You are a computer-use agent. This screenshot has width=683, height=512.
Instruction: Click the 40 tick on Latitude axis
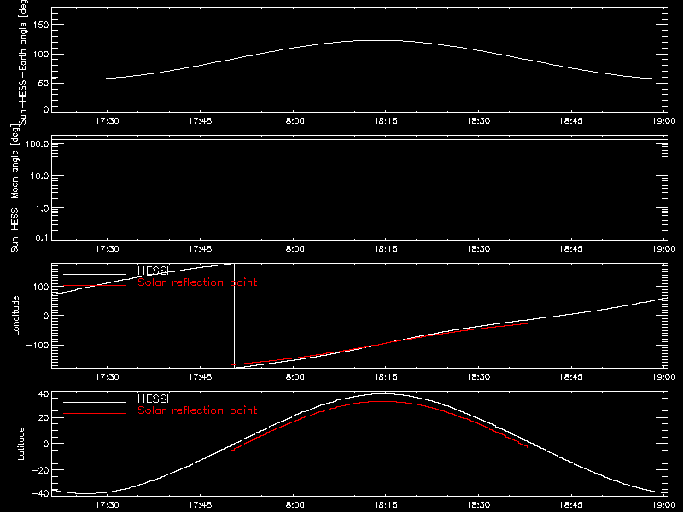click(x=44, y=394)
